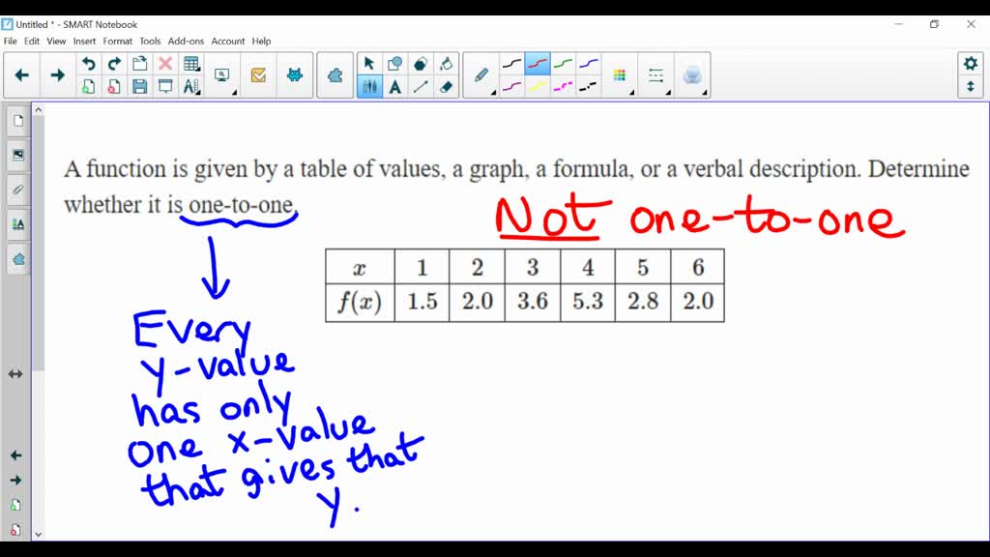Toggle the red pen style
Image resolution: width=990 pixels, height=557 pixels.
pyautogui.click(x=536, y=62)
